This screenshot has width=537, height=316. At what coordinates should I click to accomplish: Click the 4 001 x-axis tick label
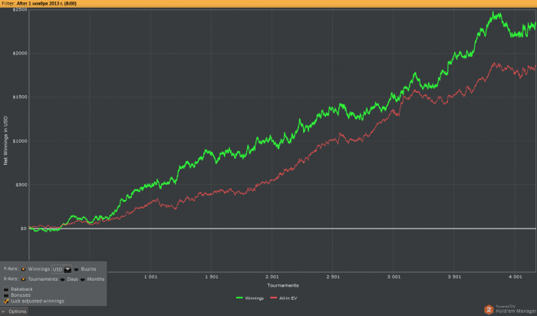516,277
